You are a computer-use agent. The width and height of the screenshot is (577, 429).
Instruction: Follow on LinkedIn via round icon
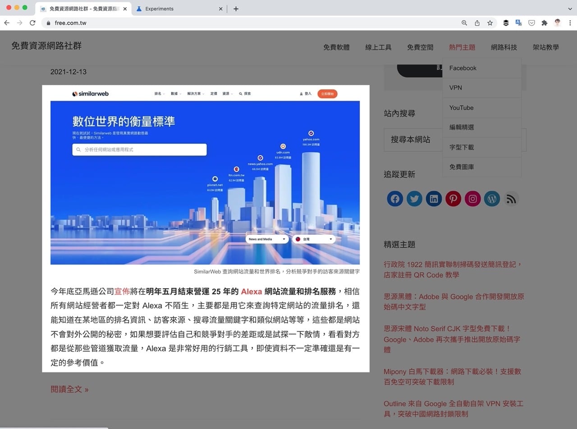pos(434,199)
